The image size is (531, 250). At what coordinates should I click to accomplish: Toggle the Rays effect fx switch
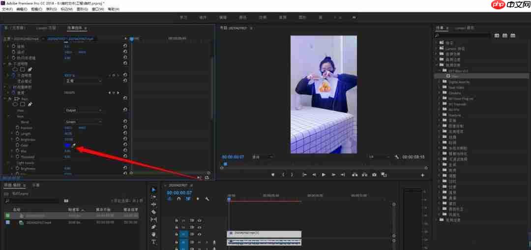coord(10,98)
